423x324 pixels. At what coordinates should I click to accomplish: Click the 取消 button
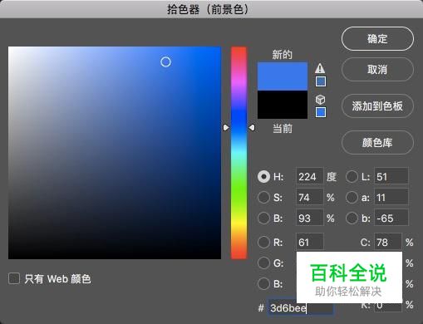(377, 70)
